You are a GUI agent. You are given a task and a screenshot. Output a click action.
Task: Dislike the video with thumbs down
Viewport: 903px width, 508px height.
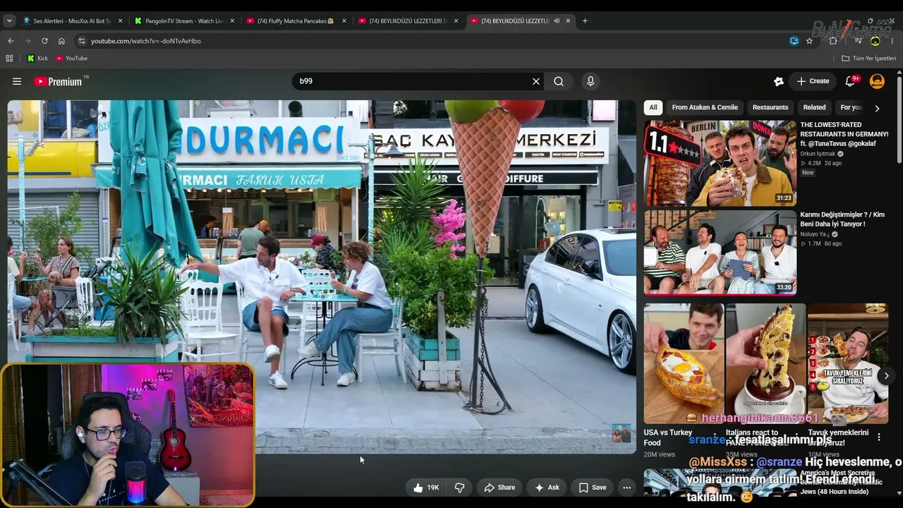click(x=459, y=488)
